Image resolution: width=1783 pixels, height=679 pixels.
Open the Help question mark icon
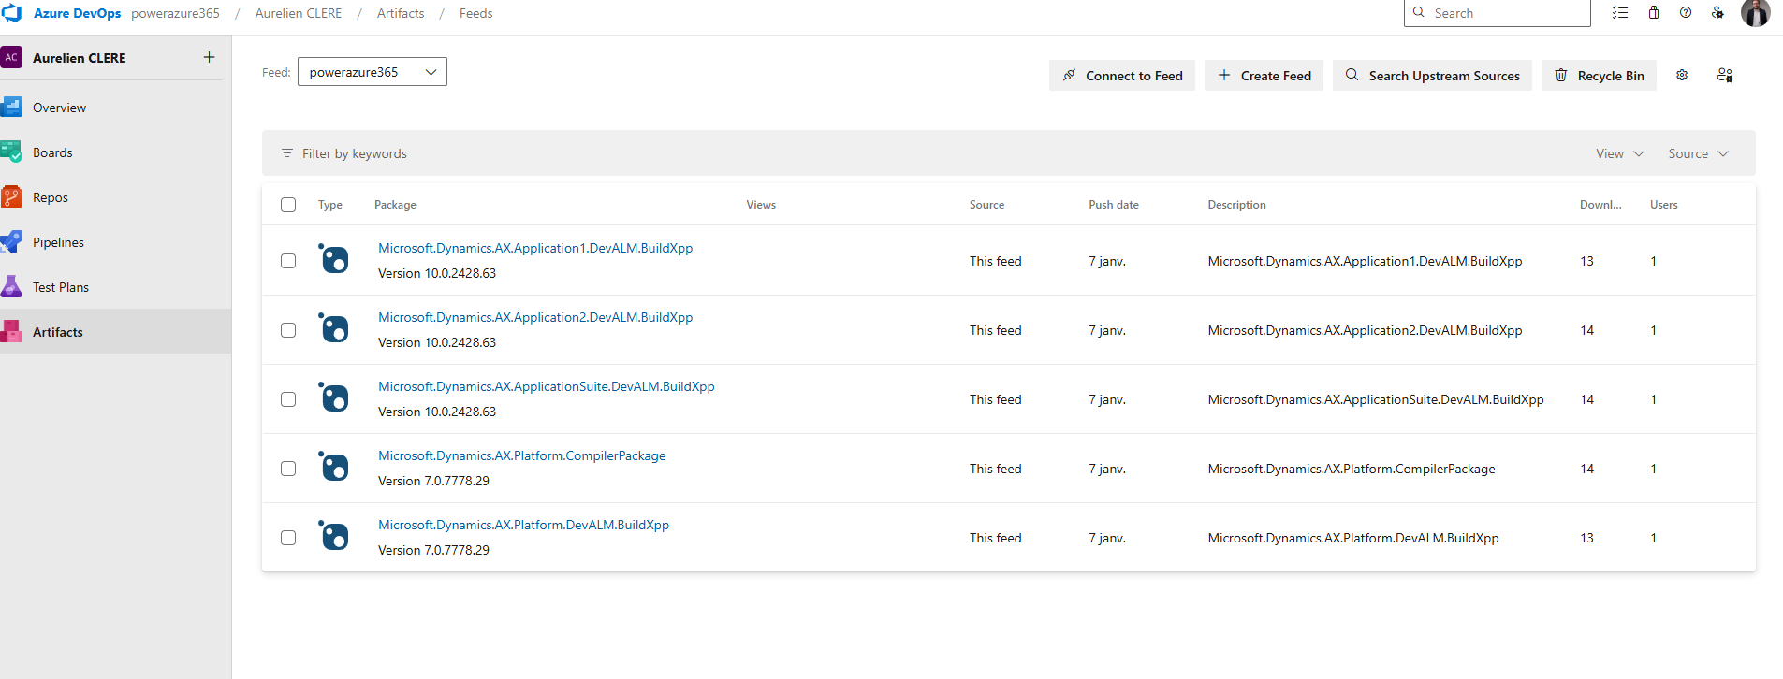1686,13
